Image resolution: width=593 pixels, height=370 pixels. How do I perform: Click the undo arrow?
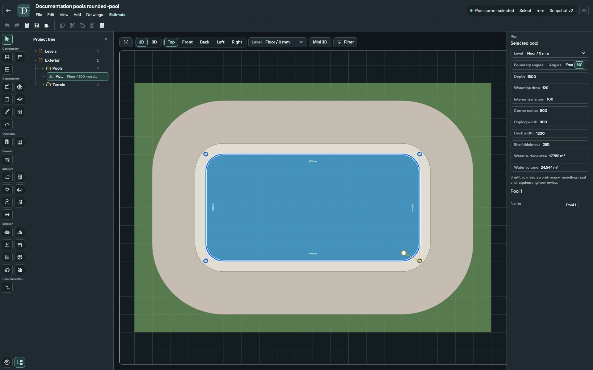(x=7, y=25)
